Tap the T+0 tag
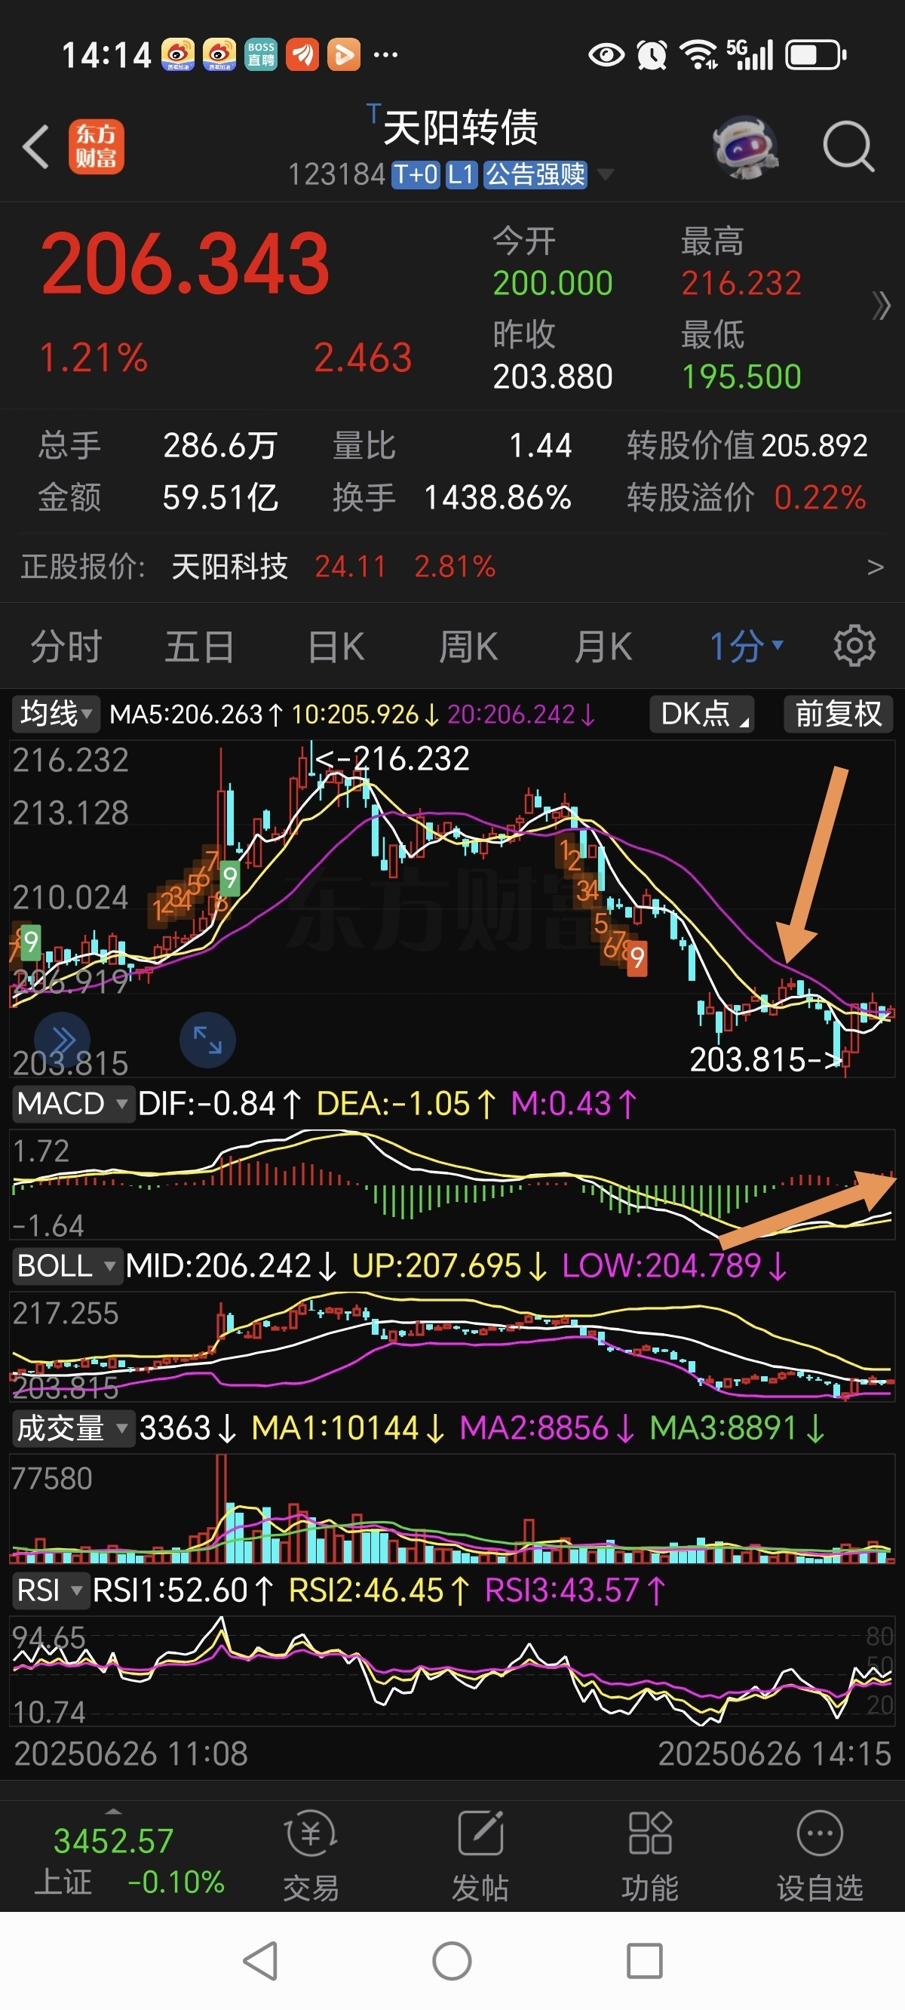The height and width of the screenshot is (2010, 905). click(416, 174)
